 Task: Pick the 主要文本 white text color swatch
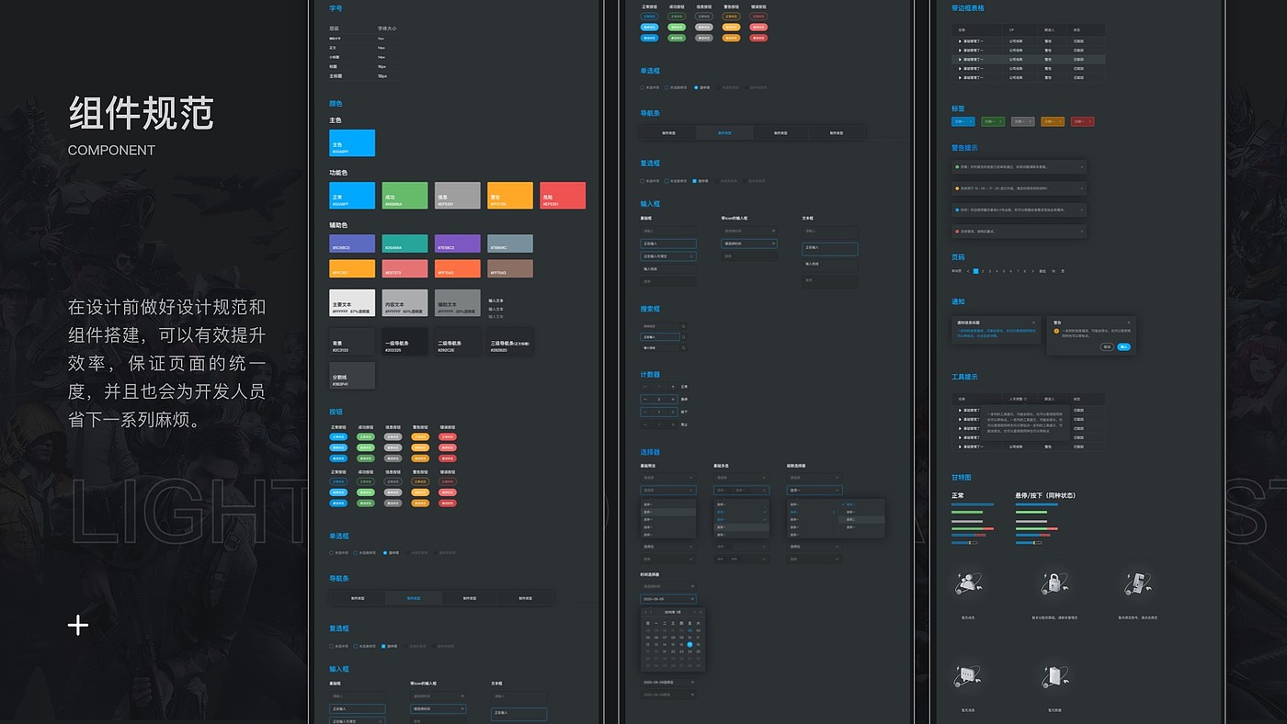352,303
